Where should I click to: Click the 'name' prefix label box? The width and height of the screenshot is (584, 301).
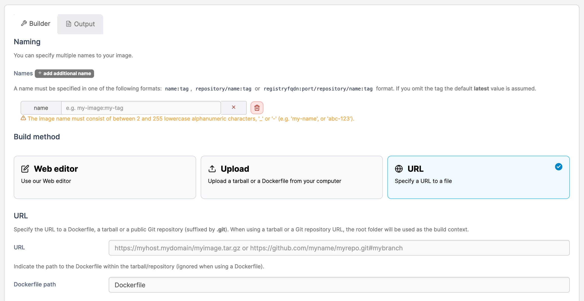click(41, 108)
